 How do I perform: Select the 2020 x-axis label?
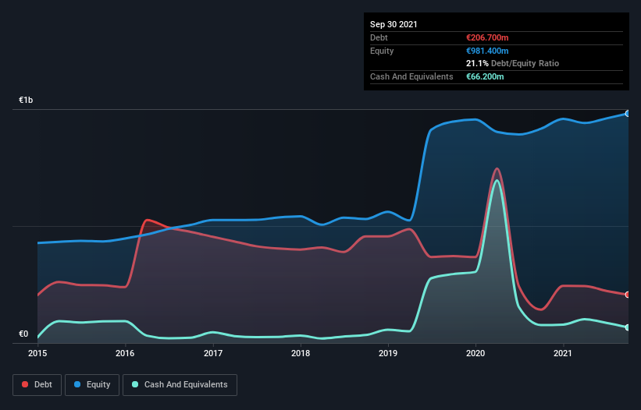pos(475,353)
